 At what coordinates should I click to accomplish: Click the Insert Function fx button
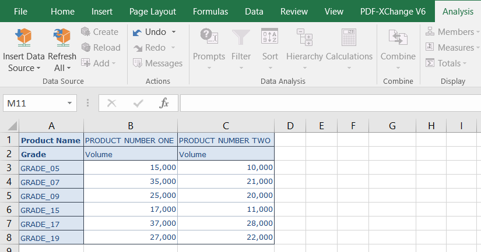point(164,103)
